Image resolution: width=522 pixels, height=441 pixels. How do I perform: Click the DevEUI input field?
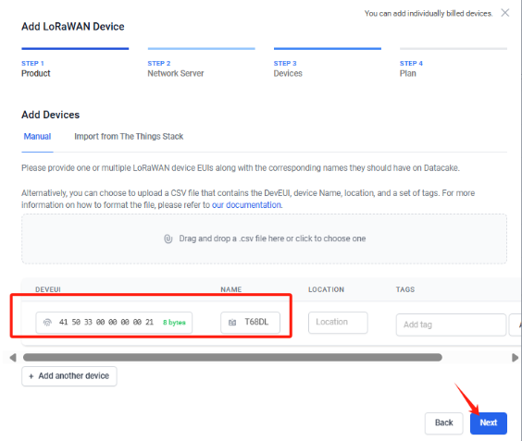point(114,323)
